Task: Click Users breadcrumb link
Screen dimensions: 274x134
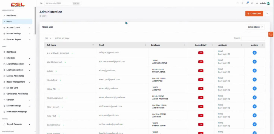Action: [44, 16]
